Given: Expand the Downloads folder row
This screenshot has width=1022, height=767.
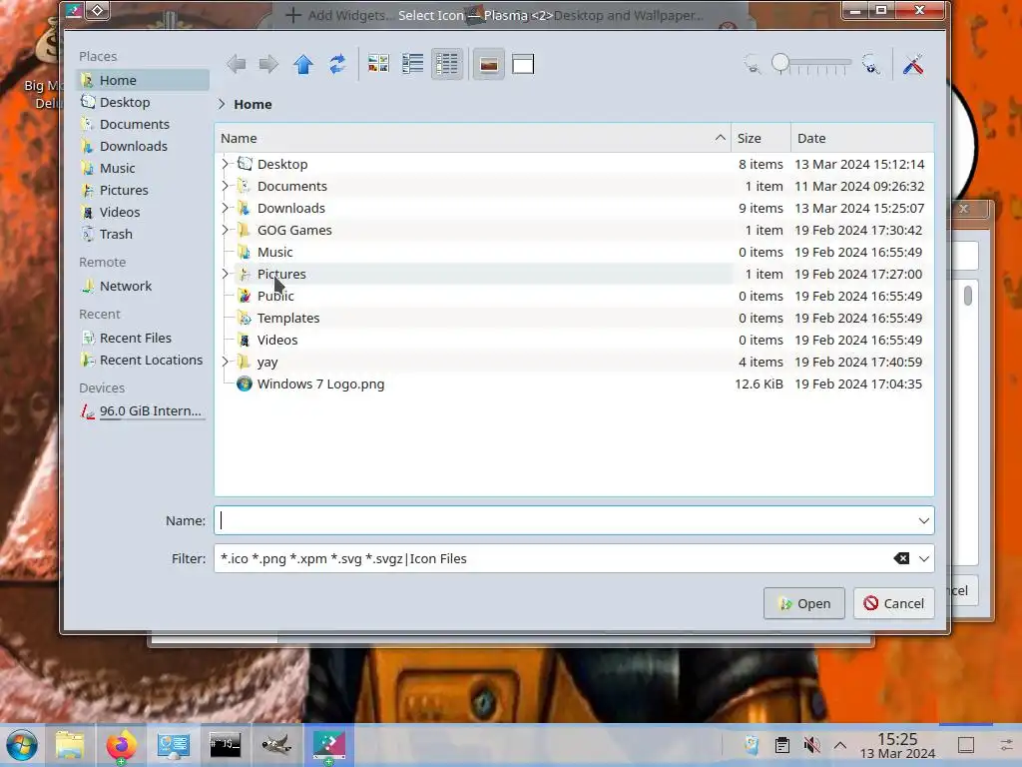Looking at the screenshot, I should click(225, 208).
